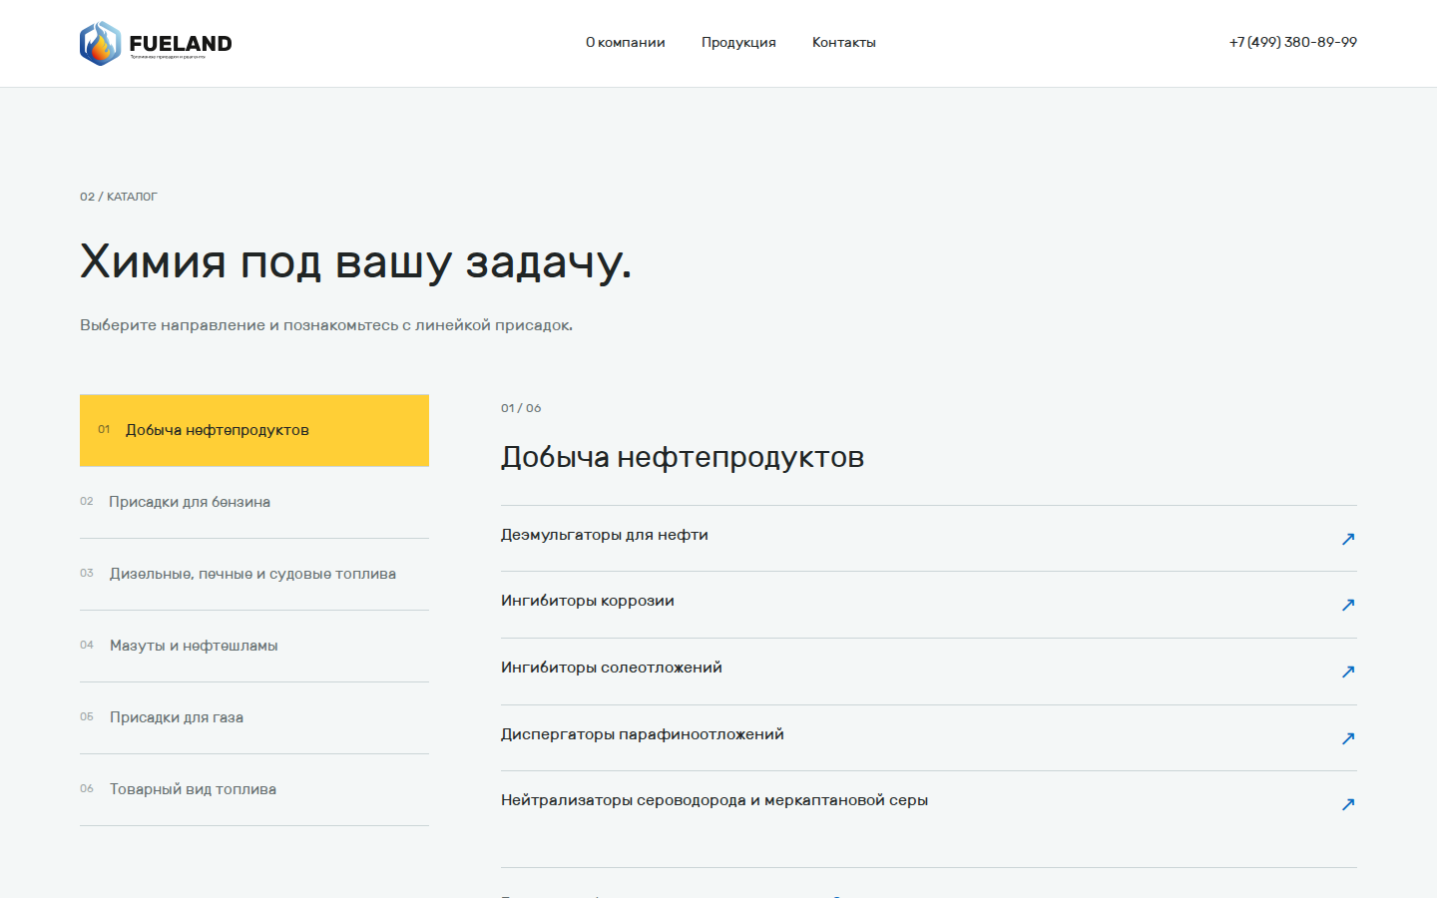Open the О компании menu item
The image size is (1437, 898).
pyautogui.click(x=625, y=42)
